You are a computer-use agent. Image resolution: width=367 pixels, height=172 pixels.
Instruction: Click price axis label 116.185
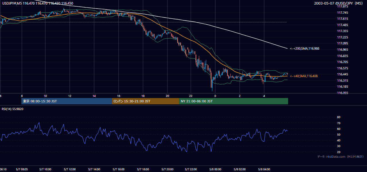coord(343,87)
